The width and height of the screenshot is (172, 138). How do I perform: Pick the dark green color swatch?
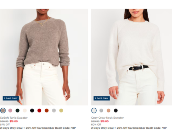pos(18,110)
